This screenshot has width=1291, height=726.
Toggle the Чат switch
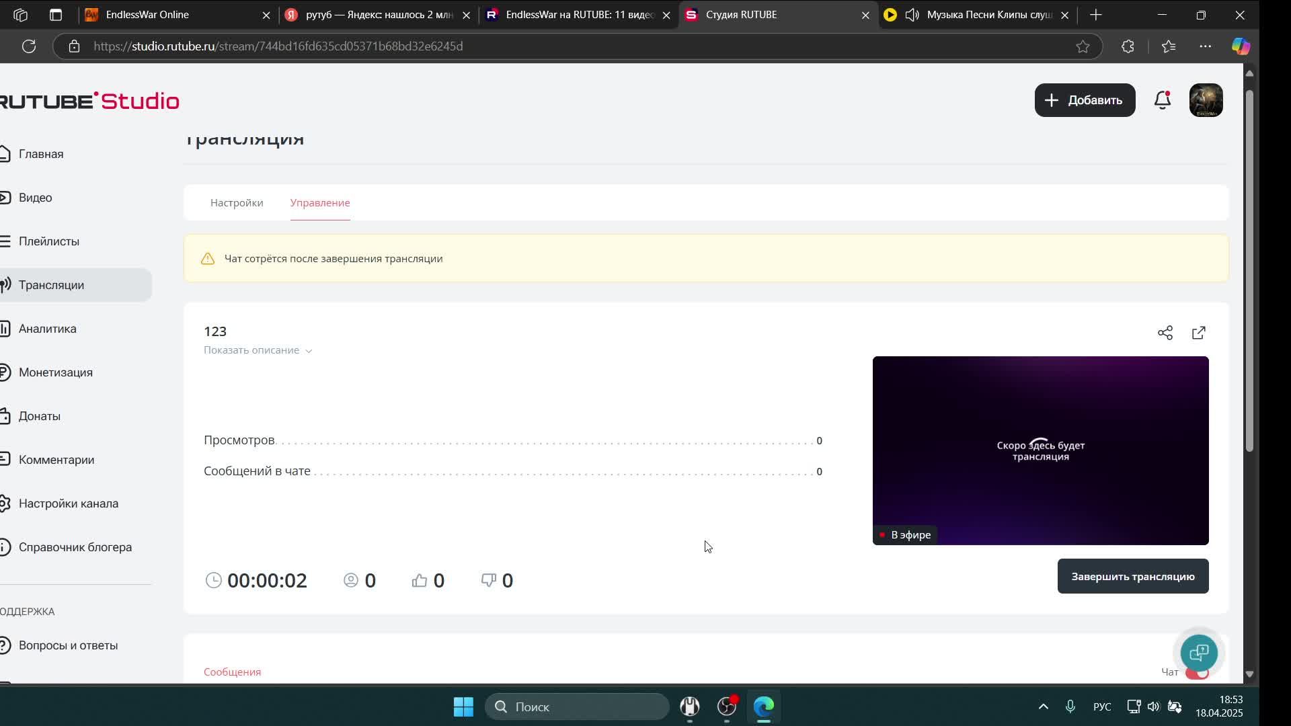pyautogui.click(x=1197, y=672)
